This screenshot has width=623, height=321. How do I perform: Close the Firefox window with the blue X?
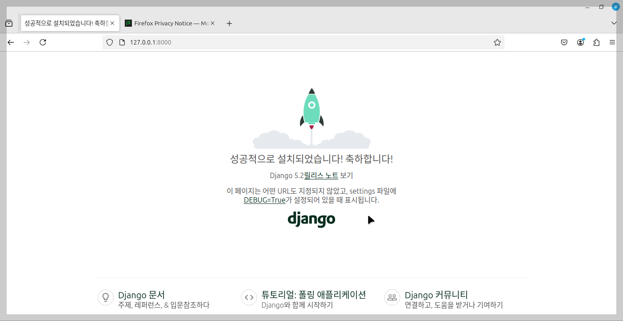615,7
